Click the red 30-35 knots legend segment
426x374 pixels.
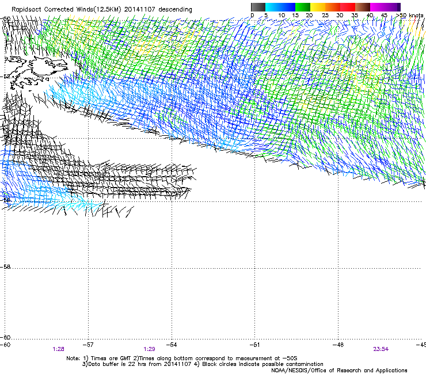[x=348, y=7]
